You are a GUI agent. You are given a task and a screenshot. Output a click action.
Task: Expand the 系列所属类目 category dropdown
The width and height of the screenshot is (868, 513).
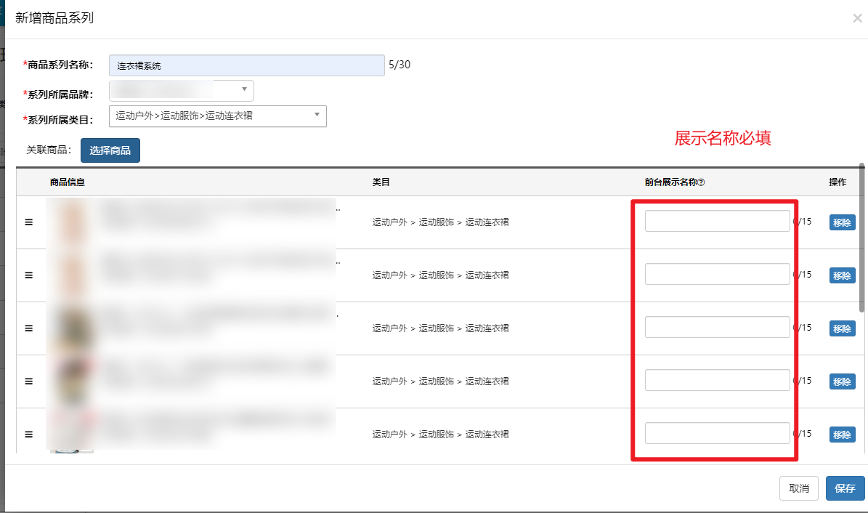coord(217,116)
